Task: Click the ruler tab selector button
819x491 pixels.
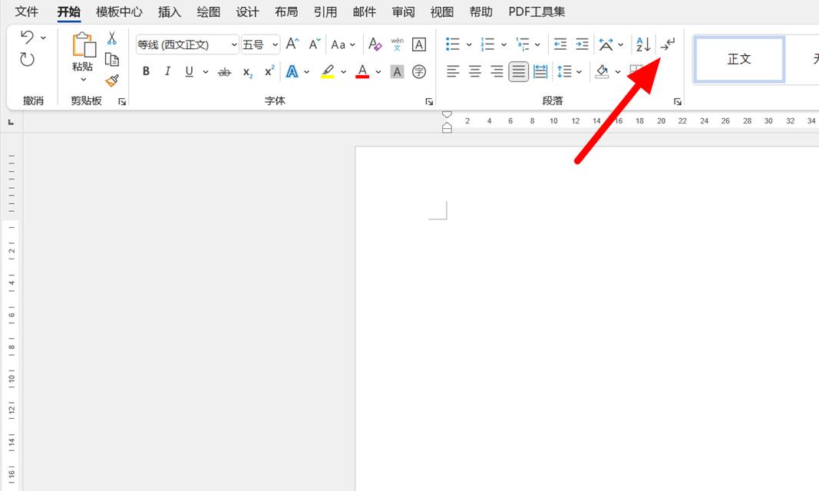Action: tap(11, 122)
